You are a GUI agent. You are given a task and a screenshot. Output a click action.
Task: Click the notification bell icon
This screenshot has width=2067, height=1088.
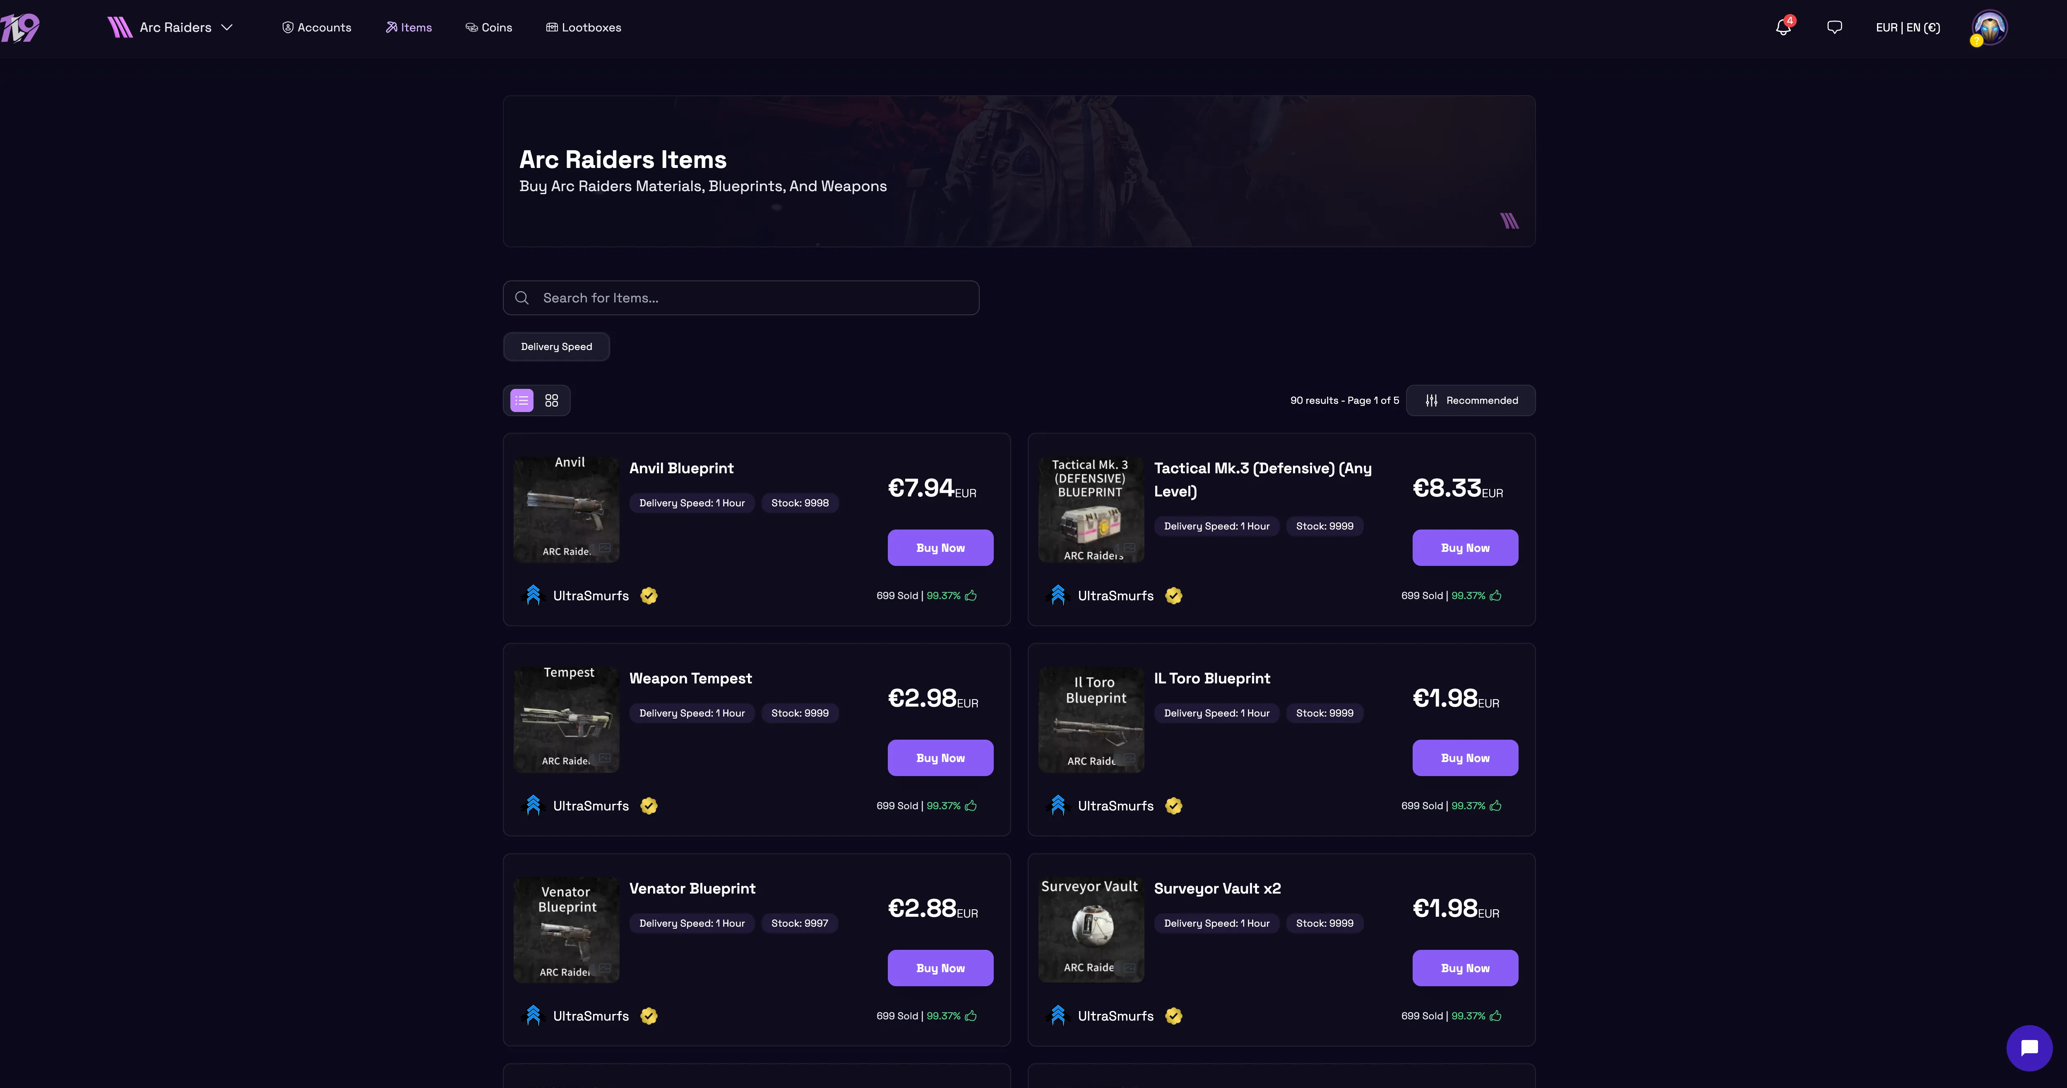click(x=1782, y=26)
